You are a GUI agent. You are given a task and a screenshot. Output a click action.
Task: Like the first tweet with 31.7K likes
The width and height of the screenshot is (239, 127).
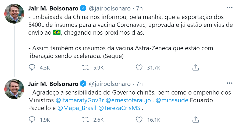coord(139,68)
